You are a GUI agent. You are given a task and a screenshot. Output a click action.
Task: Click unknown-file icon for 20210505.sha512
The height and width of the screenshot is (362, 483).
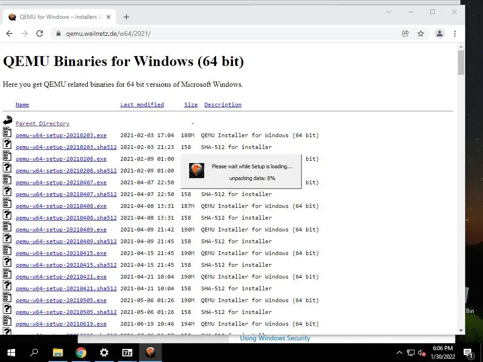click(x=7, y=309)
